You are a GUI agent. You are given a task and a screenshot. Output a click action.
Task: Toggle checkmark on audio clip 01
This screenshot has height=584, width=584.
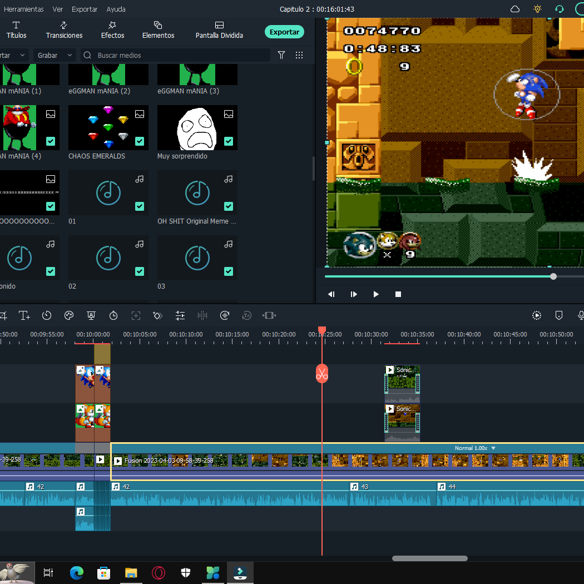[140, 206]
